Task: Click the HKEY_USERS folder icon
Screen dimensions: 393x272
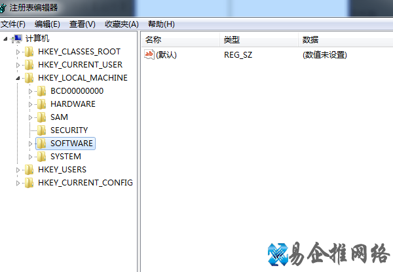Action: [28, 170]
